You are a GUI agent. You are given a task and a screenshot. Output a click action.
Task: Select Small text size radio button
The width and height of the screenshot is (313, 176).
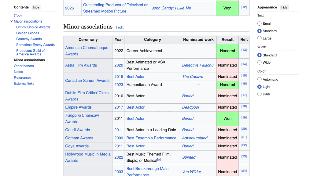(x=259, y=23)
